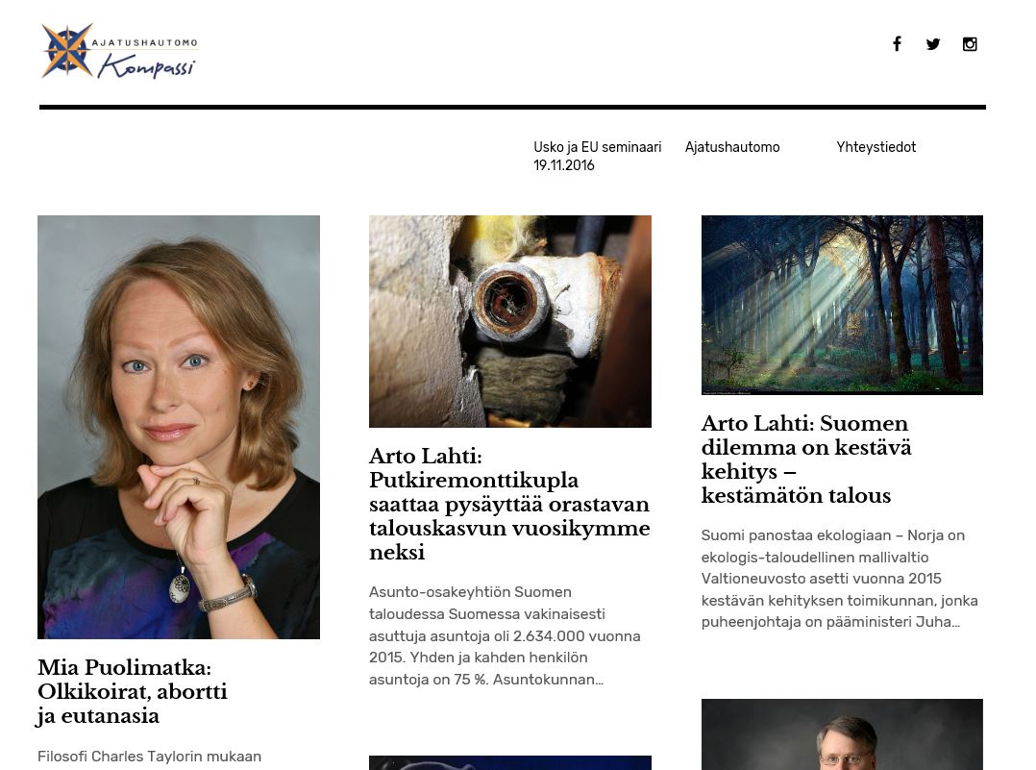Click the dark blue partial image thumbnail
The image size is (1036, 770).
click(510, 762)
